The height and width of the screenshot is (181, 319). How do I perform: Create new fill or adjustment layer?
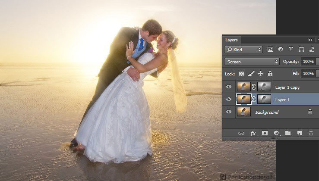(277, 133)
